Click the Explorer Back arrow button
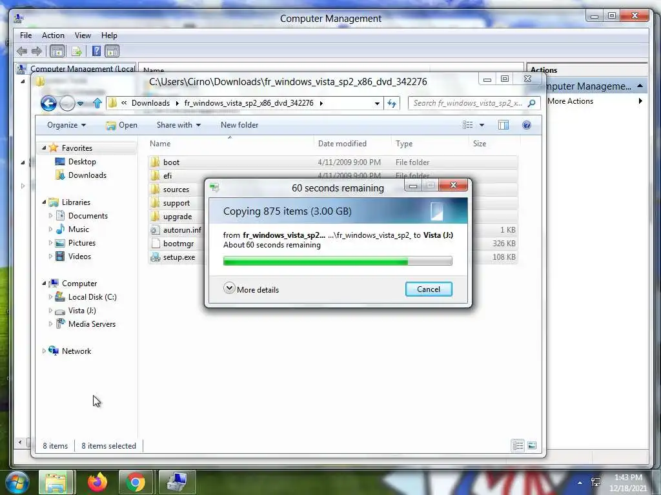The image size is (661, 495). tap(48, 103)
